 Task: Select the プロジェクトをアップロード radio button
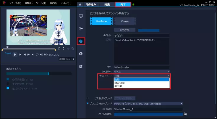88,103
